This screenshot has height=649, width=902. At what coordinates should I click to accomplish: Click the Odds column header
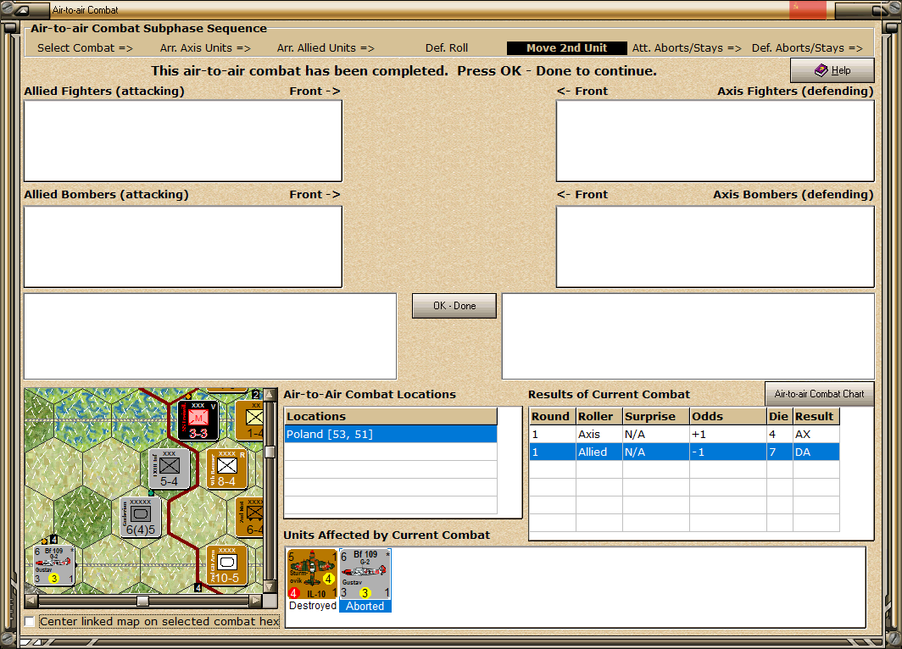727,416
